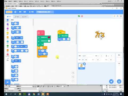
Task: Click the green flag to run
Action: click(x=79, y=16)
